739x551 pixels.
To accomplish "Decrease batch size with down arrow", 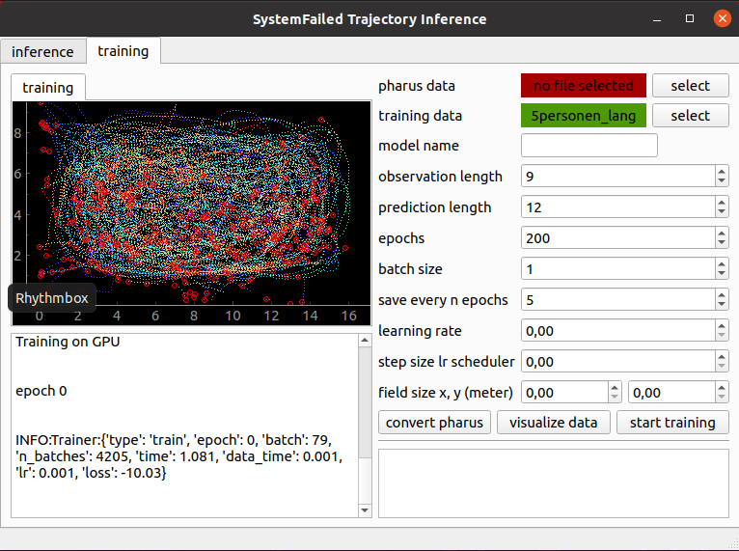I will [x=722, y=274].
